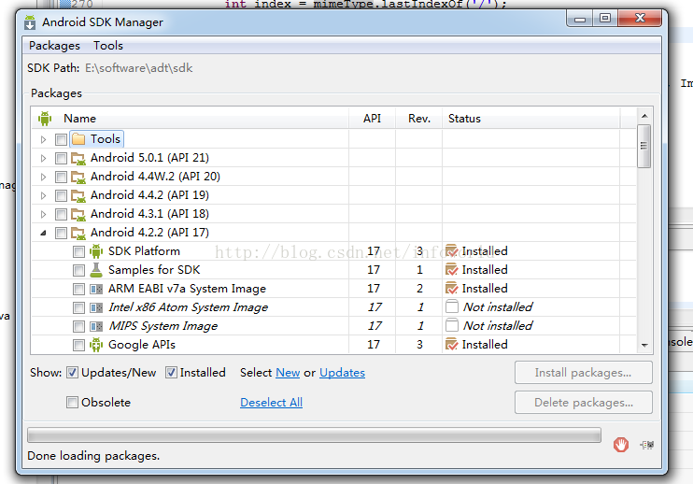Check the Intel x86 Atom System Image box

pos(78,307)
